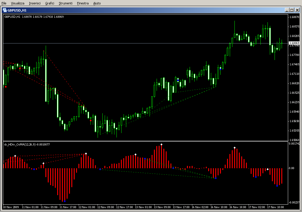Click the 1.65650 price axis label
302x212 pixels.
tap(295, 121)
